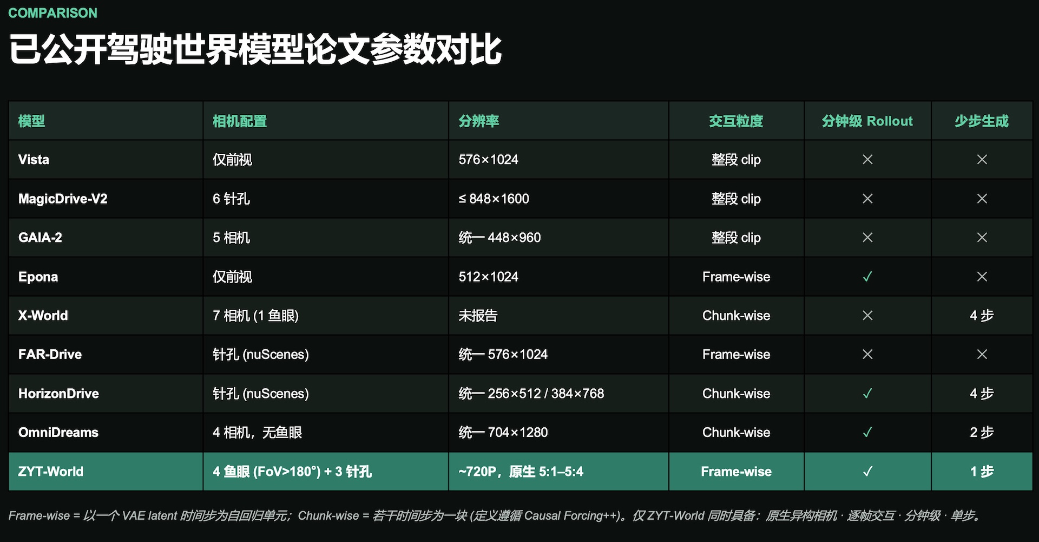The height and width of the screenshot is (542, 1039).
Task: Click the HorizonDrive row Rollout checkmark
Action: coord(867,394)
